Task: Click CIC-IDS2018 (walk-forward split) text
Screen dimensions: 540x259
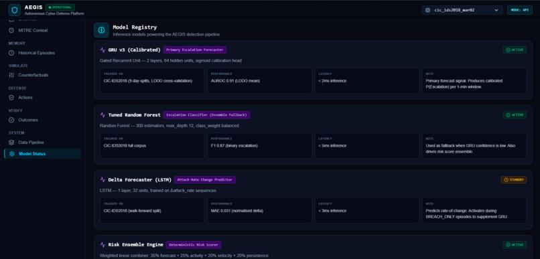Action: pos(132,211)
